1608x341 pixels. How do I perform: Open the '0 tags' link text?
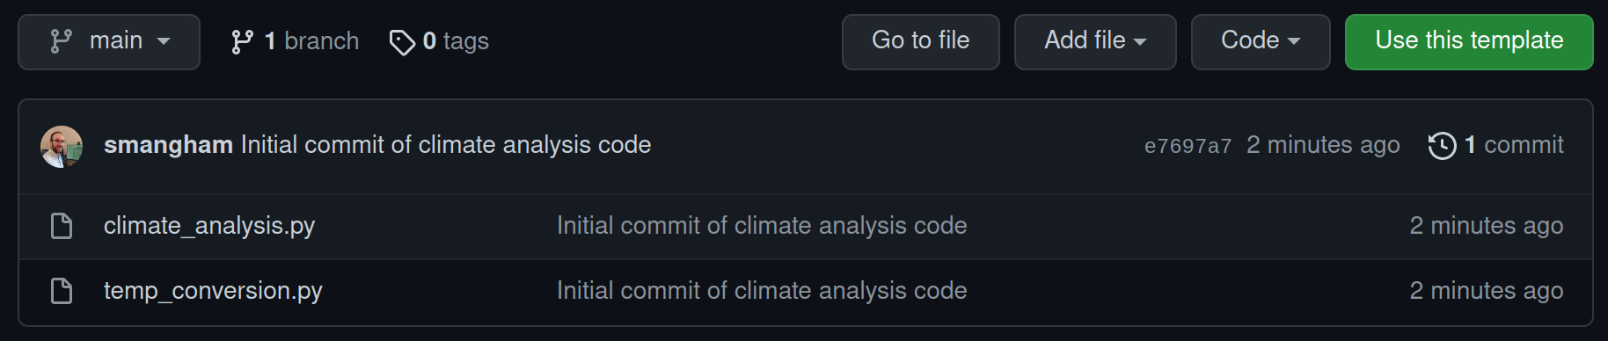pos(456,41)
